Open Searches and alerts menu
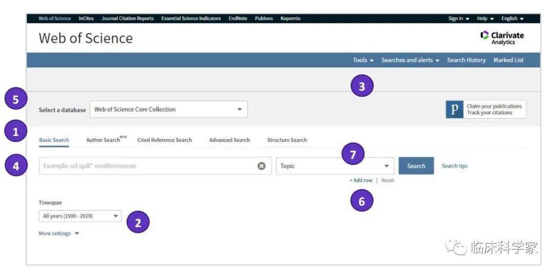The height and width of the screenshot is (272, 556). [x=410, y=60]
